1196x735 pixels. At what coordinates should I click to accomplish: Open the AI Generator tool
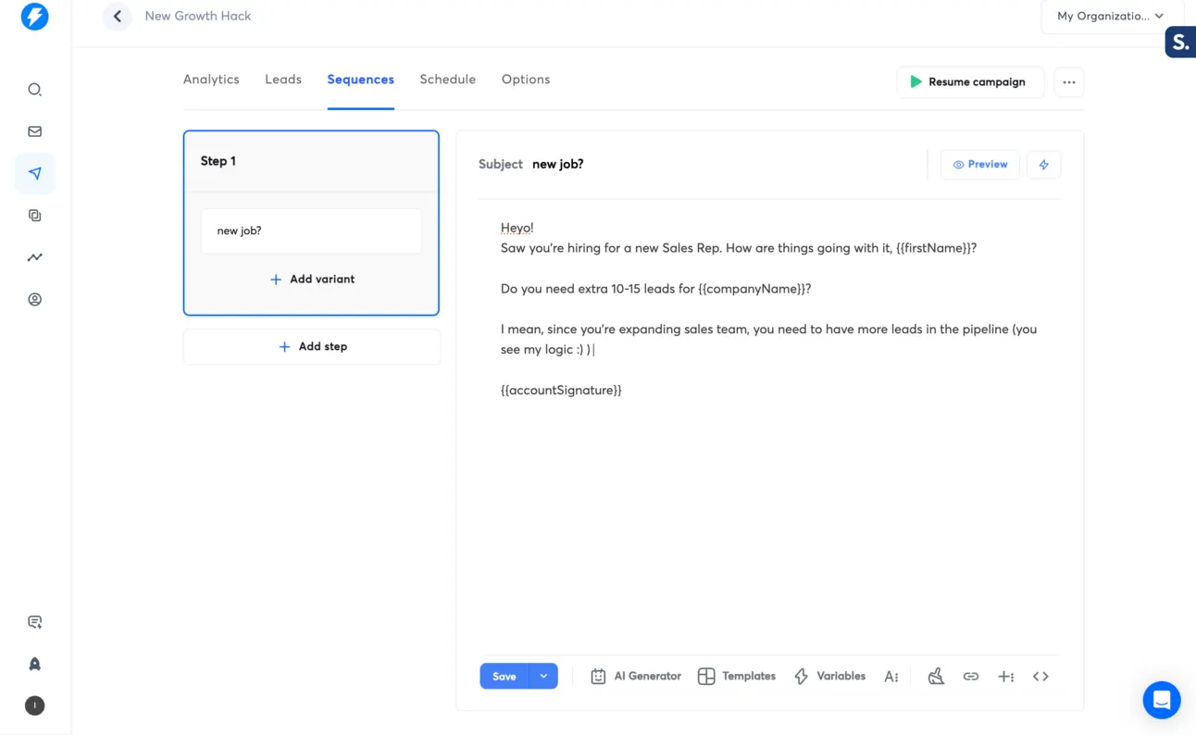(636, 677)
